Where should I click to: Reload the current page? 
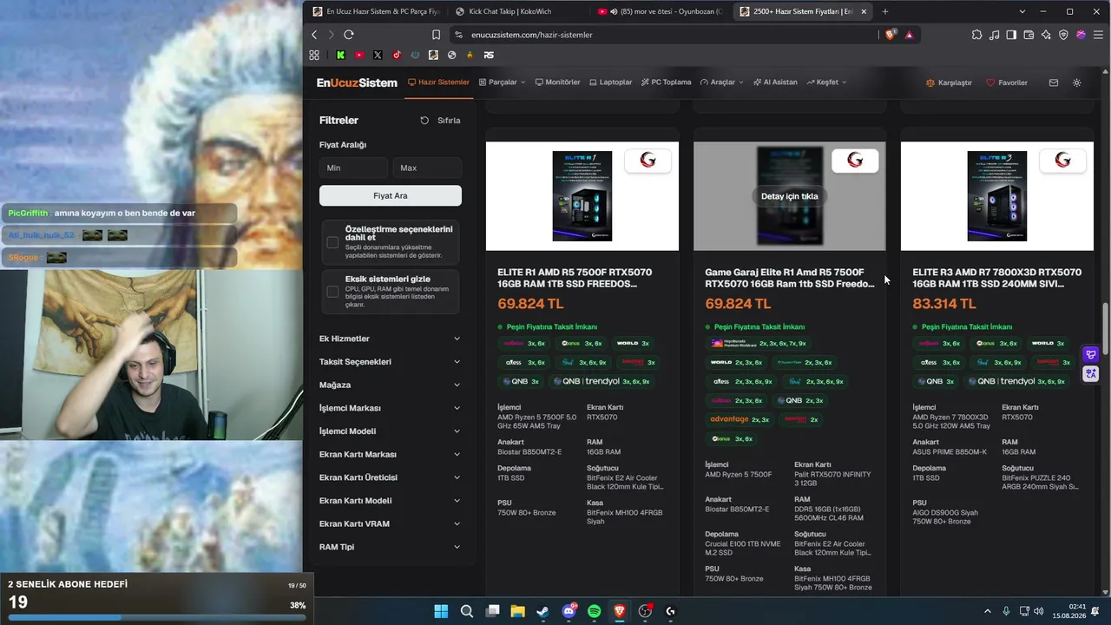[x=349, y=35]
